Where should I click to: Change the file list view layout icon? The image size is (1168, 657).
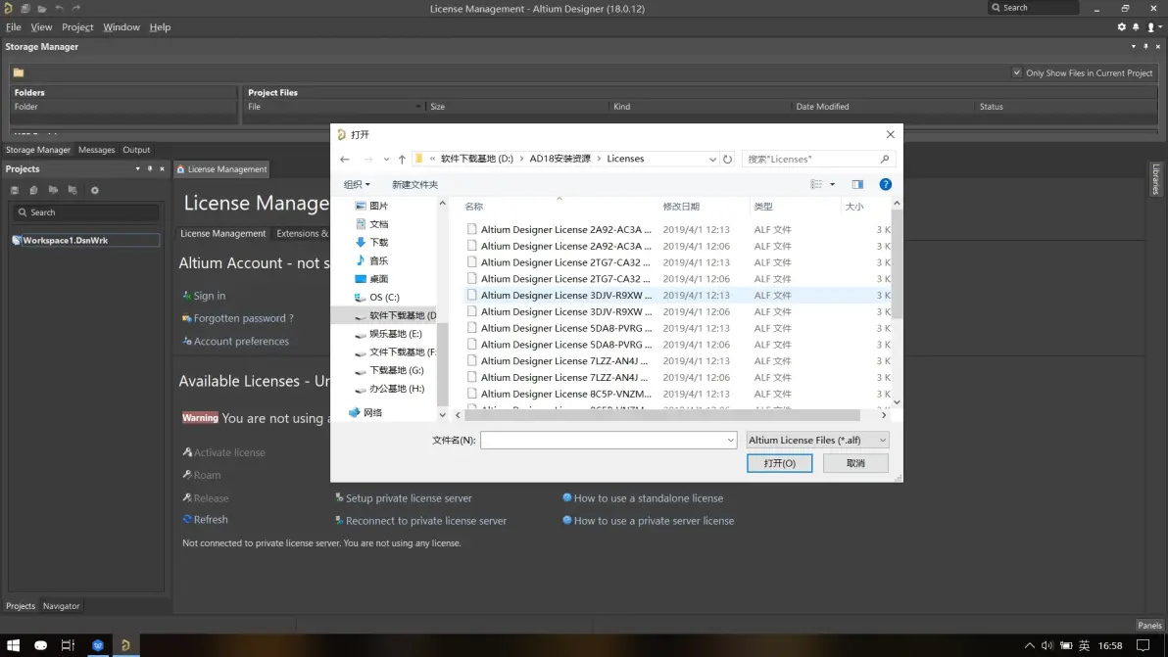point(816,184)
